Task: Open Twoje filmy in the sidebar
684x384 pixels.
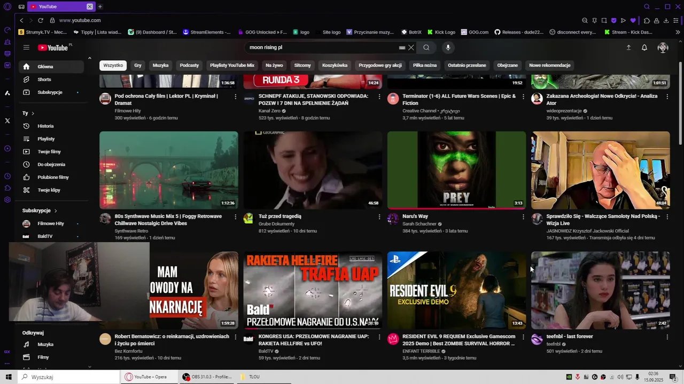Action: point(52,151)
